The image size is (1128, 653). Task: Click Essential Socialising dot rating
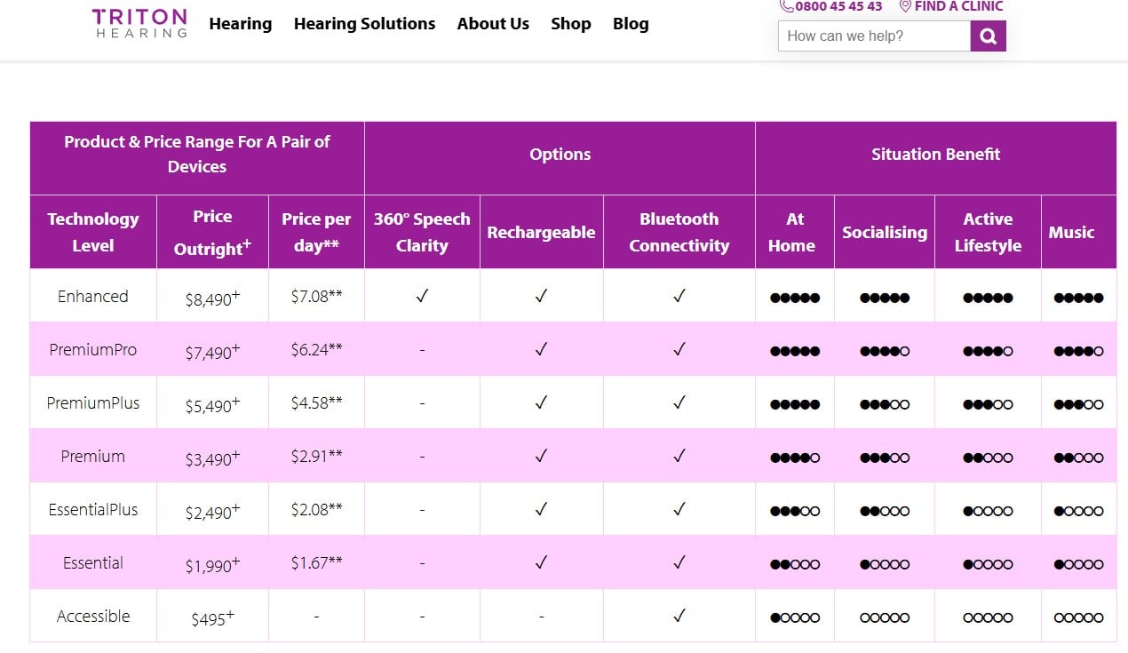click(885, 564)
